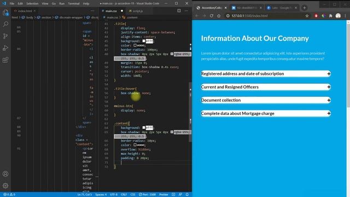
Task: Open the View menu
Action: (x=45, y=3)
